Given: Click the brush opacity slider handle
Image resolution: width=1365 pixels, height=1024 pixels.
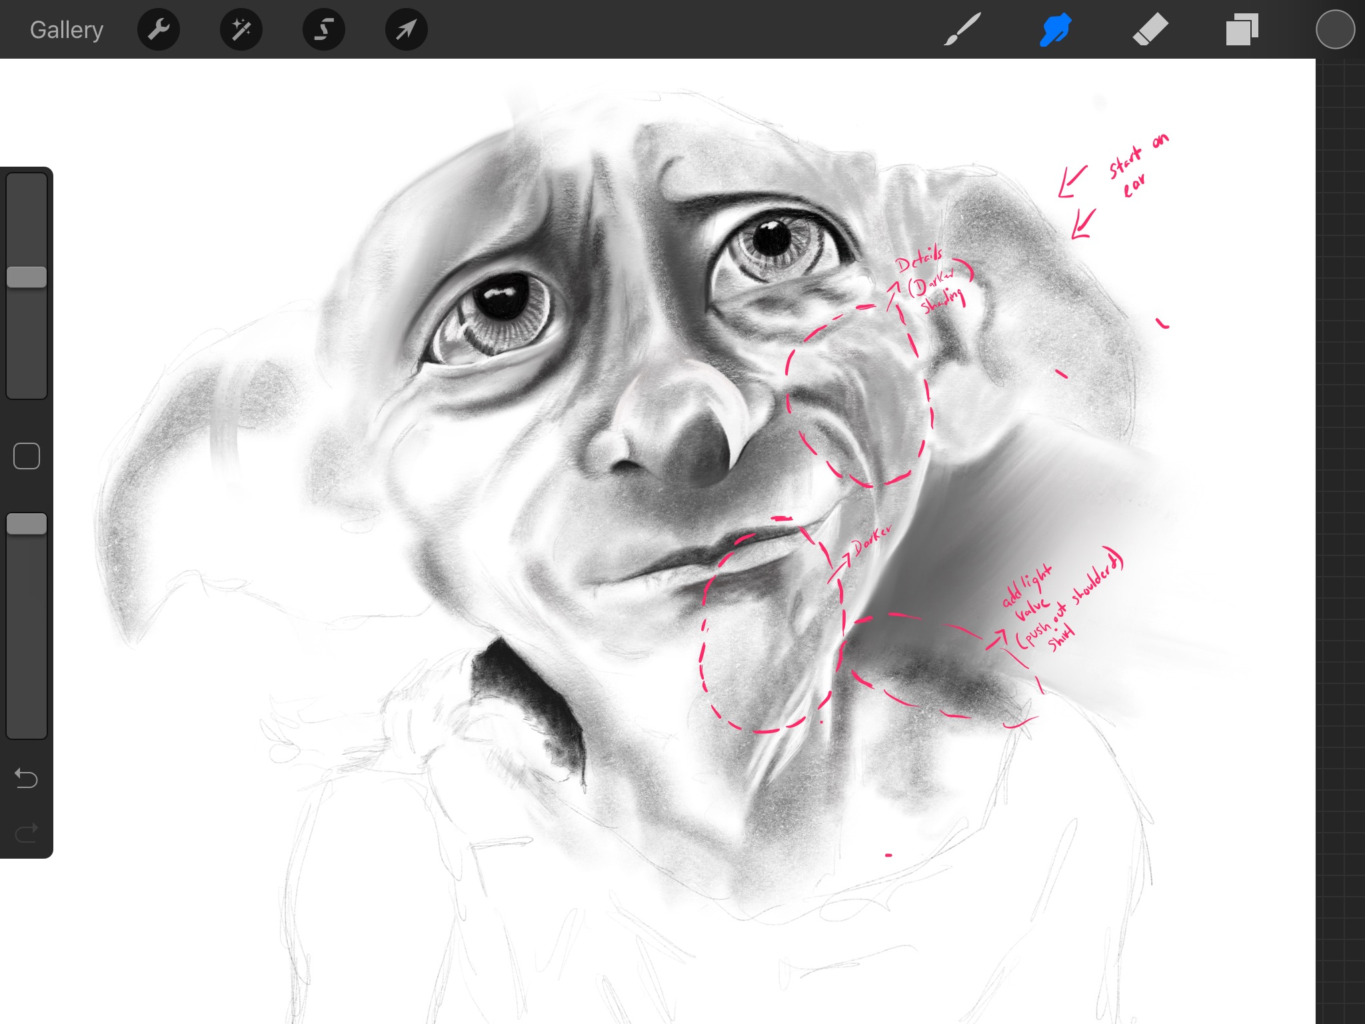Looking at the screenshot, I should tap(27, 524).
